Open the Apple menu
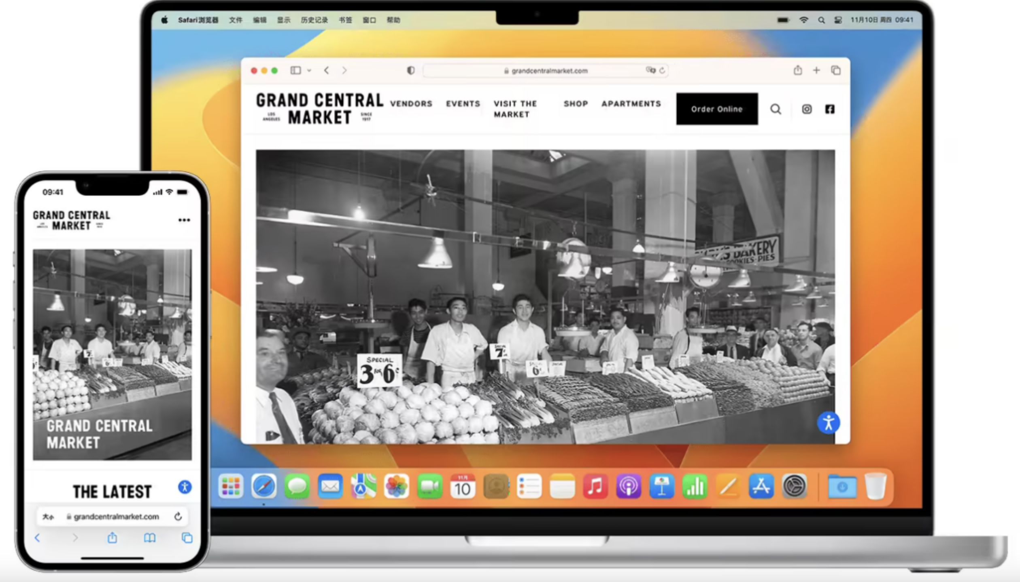Screen dimensions: 1020x582 click(x=164, y=20)
